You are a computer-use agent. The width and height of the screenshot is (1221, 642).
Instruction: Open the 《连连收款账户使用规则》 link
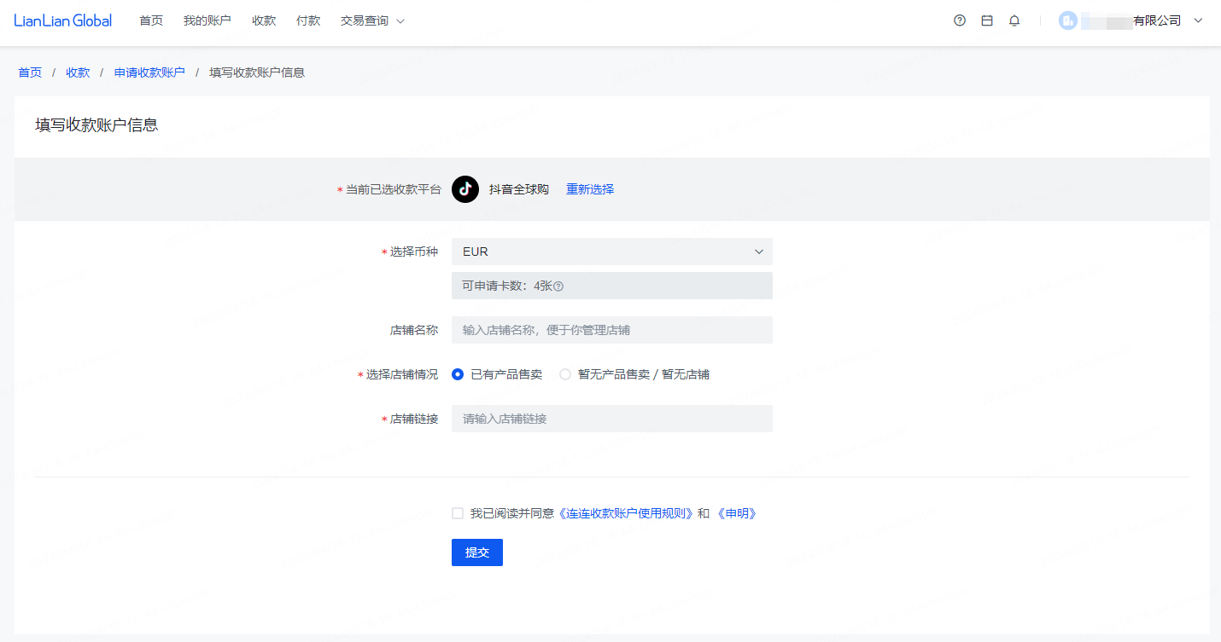[626, 513]
